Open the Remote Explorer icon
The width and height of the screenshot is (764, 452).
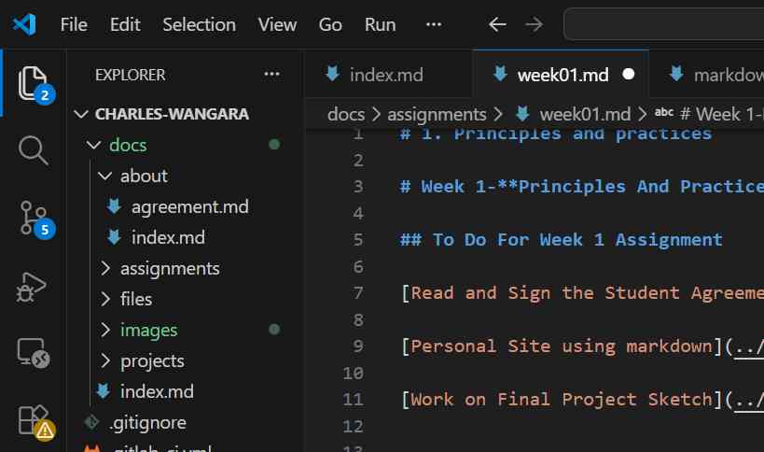[33, 351]
